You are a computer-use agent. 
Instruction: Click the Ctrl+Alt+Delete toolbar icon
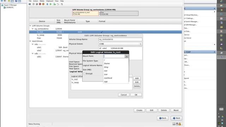[x=30, y=4]
